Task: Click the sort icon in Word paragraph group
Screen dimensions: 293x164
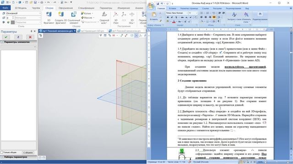Action: (x=214, y=21)
